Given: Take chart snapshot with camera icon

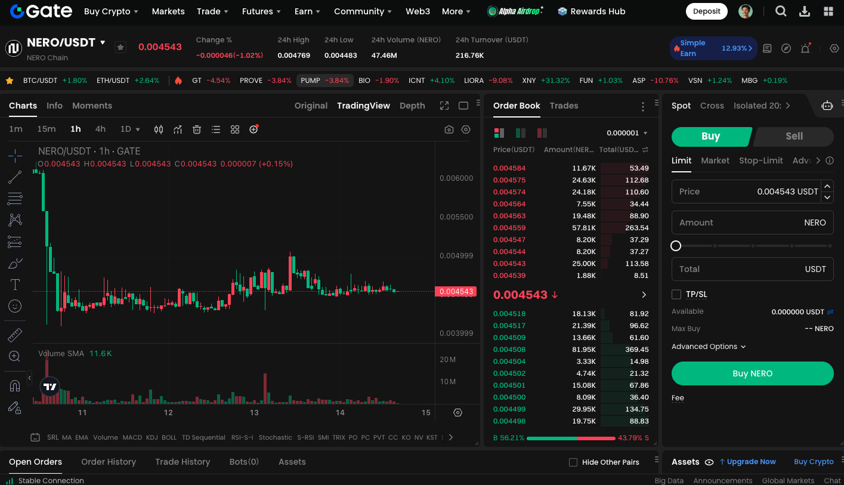Looking at the screenshot, I should coord(449,129).
